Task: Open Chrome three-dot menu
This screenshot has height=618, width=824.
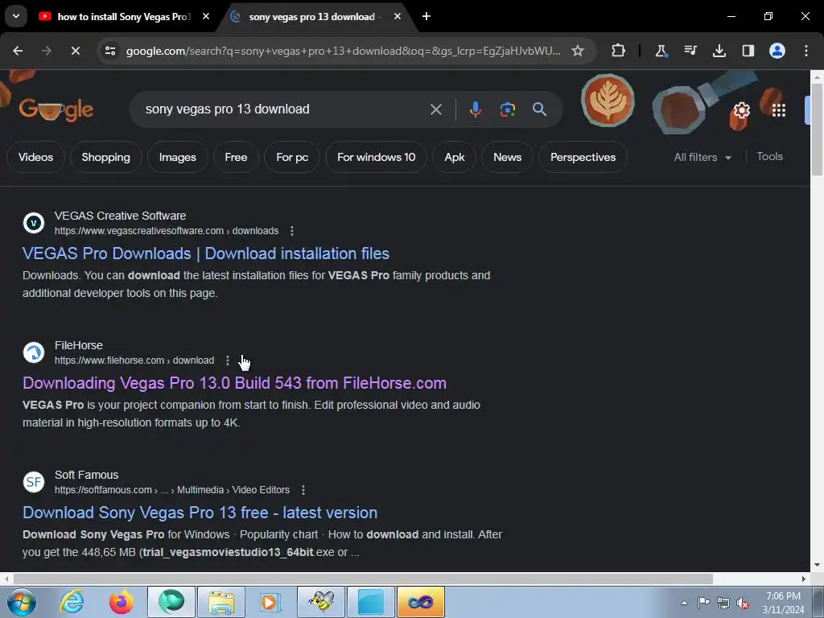Action: (x=806, y=51)
